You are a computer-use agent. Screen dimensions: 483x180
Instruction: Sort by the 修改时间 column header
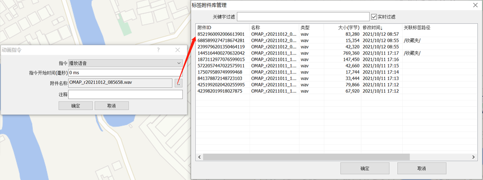tap(382, 28)
